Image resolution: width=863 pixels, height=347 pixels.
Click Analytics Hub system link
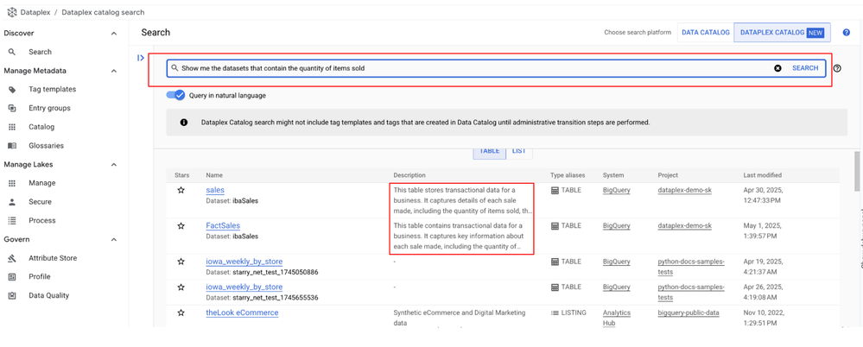(x=617, y=319)
